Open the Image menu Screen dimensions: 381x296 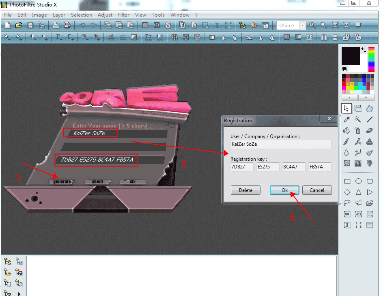pyautogui.click(x=39, y=15)
